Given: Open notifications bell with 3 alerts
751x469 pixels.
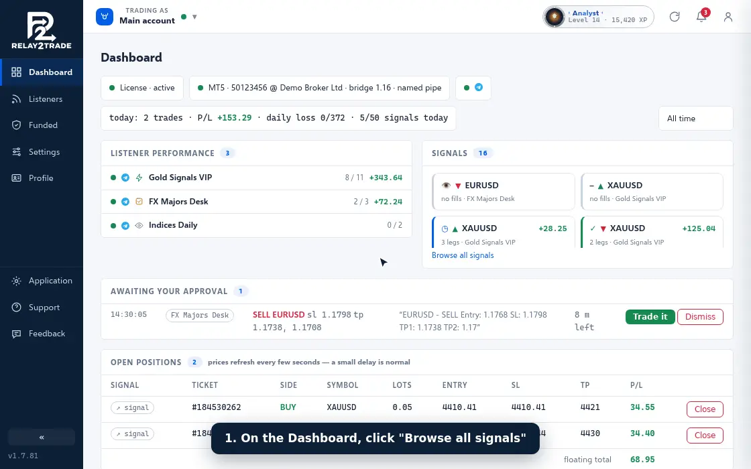Looking at the screenshot, I should 701,17.
